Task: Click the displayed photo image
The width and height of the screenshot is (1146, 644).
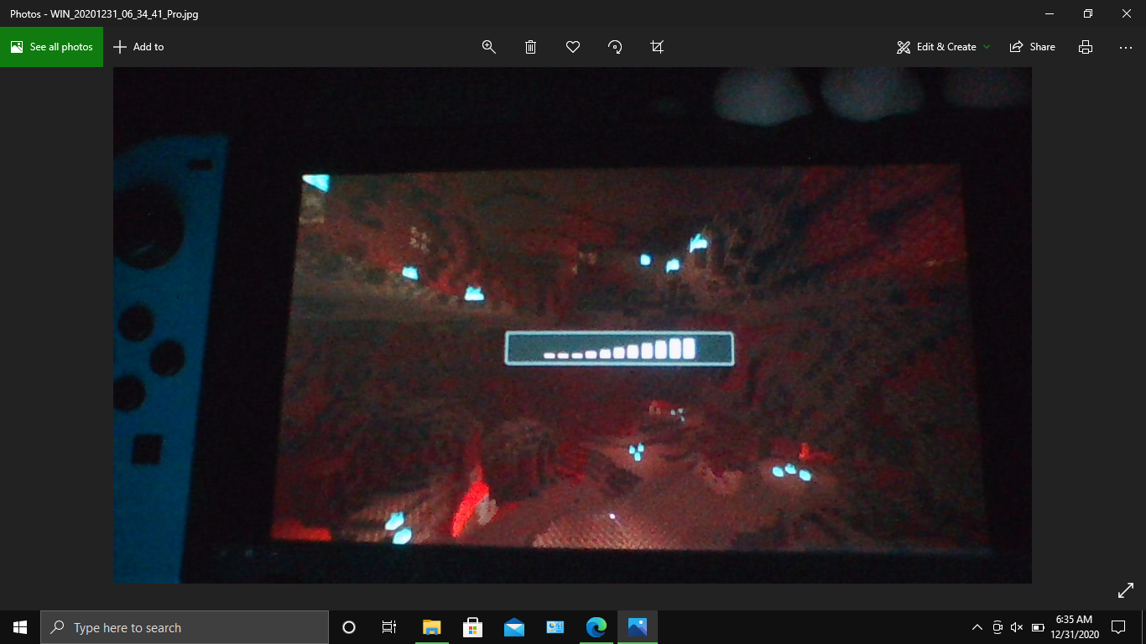Action: (572, 325)
